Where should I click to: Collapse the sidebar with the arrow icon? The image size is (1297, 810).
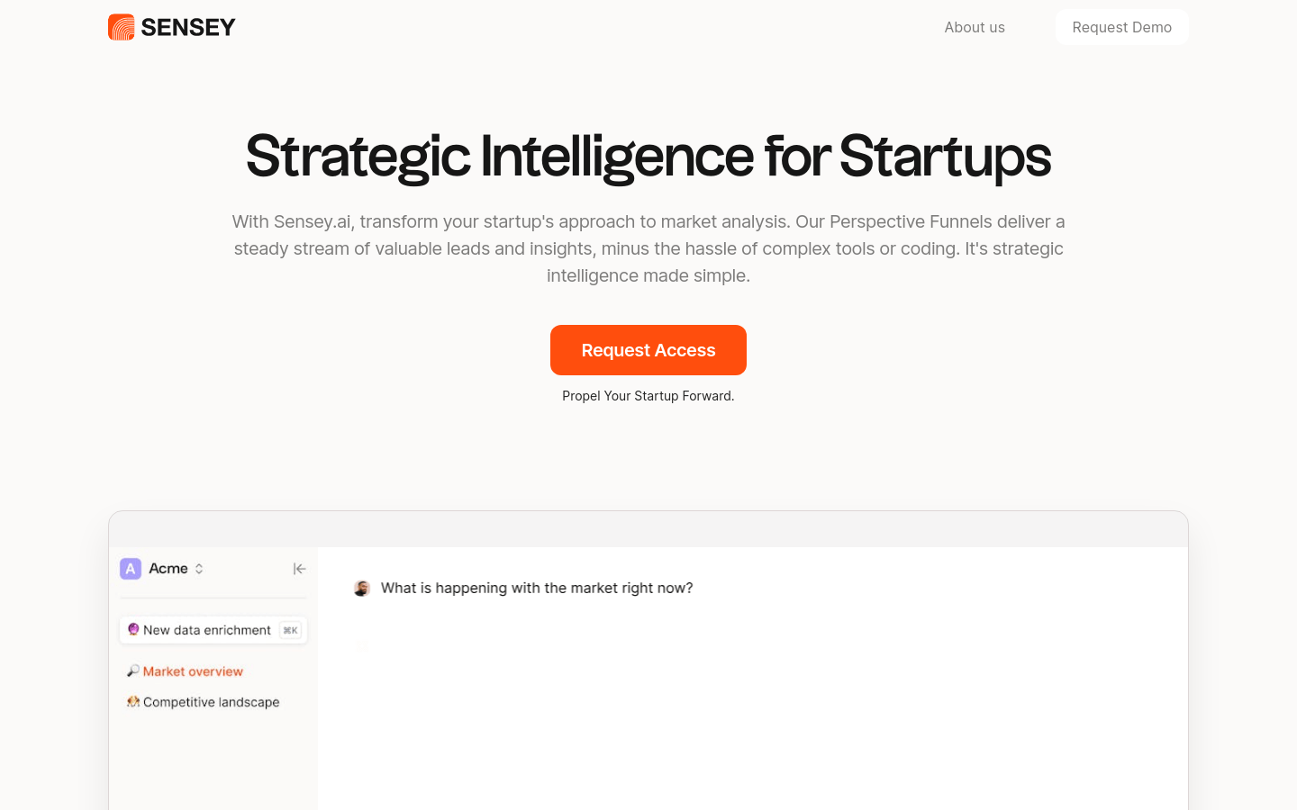pyautogui.click(x=300, y=569)
